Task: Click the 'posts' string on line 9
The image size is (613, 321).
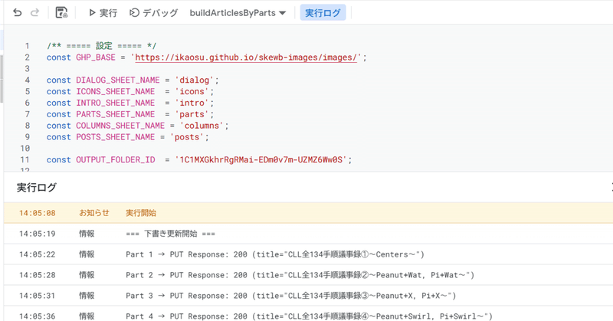Action: pyautogui.click(x=187, y=137)
